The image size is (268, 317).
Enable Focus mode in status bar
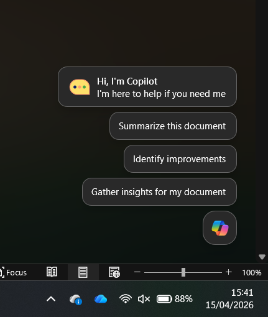tap(14, 272)
